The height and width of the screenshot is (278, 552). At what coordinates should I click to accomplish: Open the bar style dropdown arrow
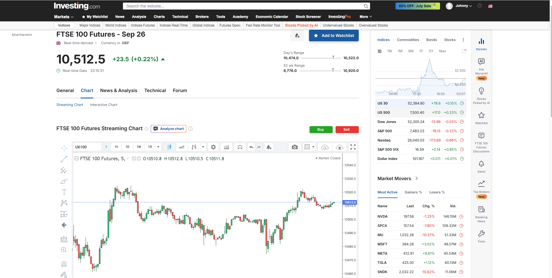pyautogui.click(x=203, y=147)
